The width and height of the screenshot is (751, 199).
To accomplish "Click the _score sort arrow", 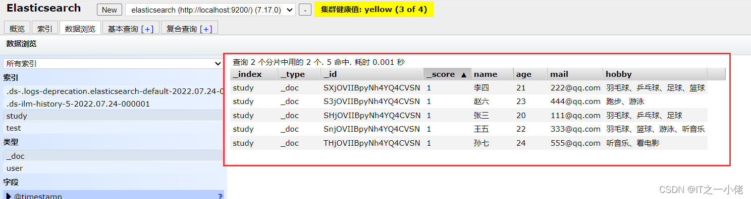I will [x=464, y=74].
